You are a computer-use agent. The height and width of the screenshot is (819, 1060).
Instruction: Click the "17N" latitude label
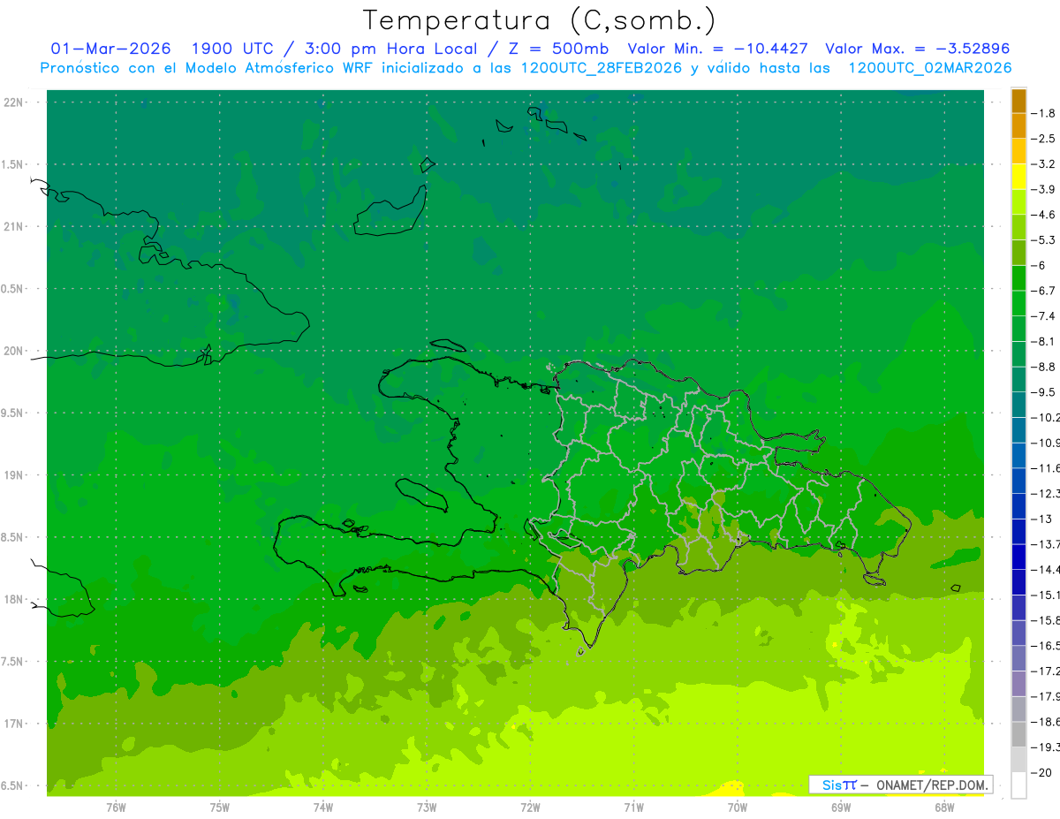point(14,724)
